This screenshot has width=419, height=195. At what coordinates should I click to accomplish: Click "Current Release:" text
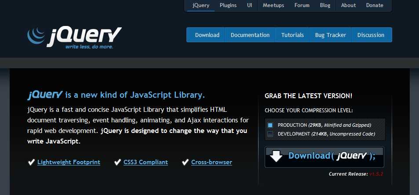click(x=348, y=174)
